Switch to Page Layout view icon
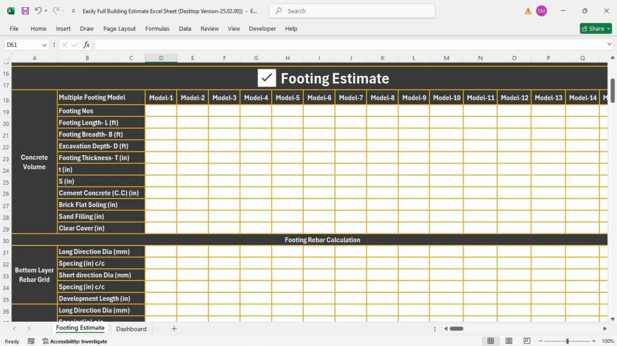This screenshot has width=617, height=346. click(x=509, y=341)
